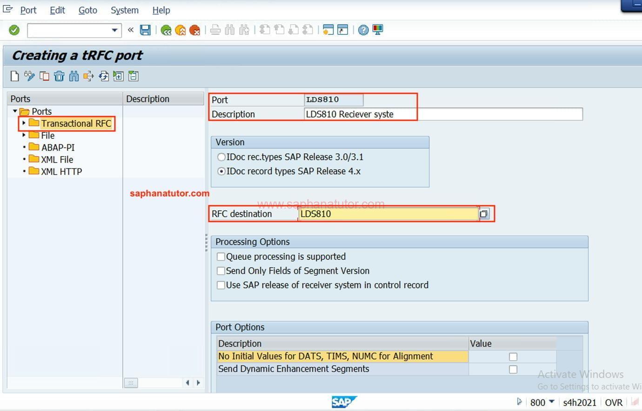This screenshot has height=411, width=642.
Task: Open the client 800 status bar dropdown
Action: [x=552, y=402]
